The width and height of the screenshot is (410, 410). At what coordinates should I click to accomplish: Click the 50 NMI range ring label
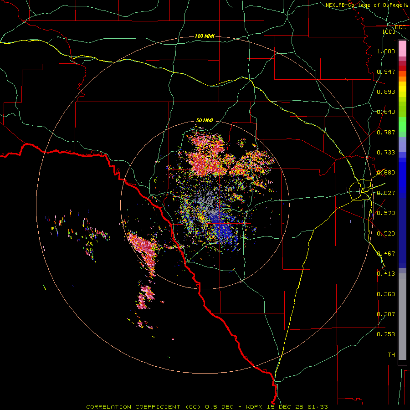pyautogui.click(x=205, y=120)
